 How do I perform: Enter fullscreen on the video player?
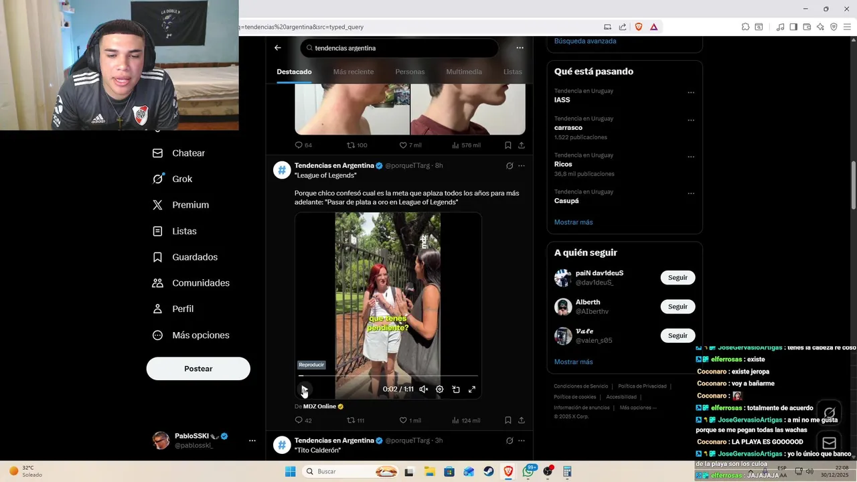click(x=472, y=389)
